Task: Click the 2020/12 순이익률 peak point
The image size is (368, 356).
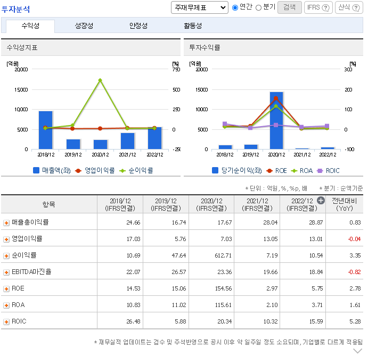Action: tap(100, 80)
